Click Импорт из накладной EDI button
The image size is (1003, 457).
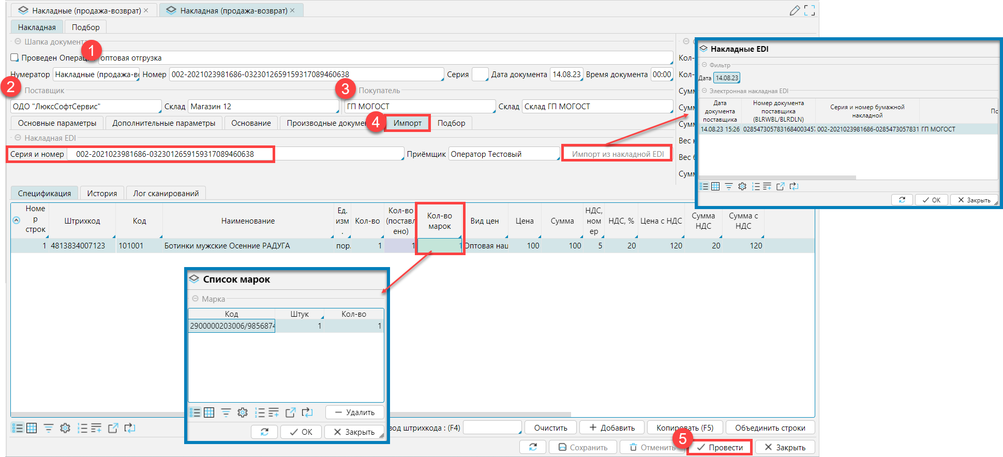tap(617, 154)
